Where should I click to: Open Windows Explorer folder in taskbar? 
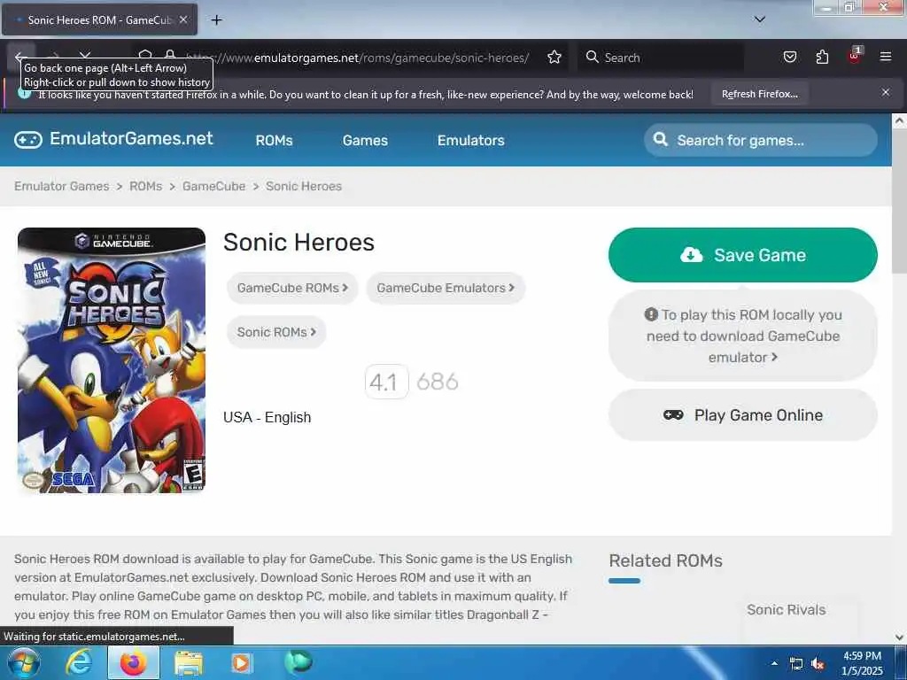point(189,663)
